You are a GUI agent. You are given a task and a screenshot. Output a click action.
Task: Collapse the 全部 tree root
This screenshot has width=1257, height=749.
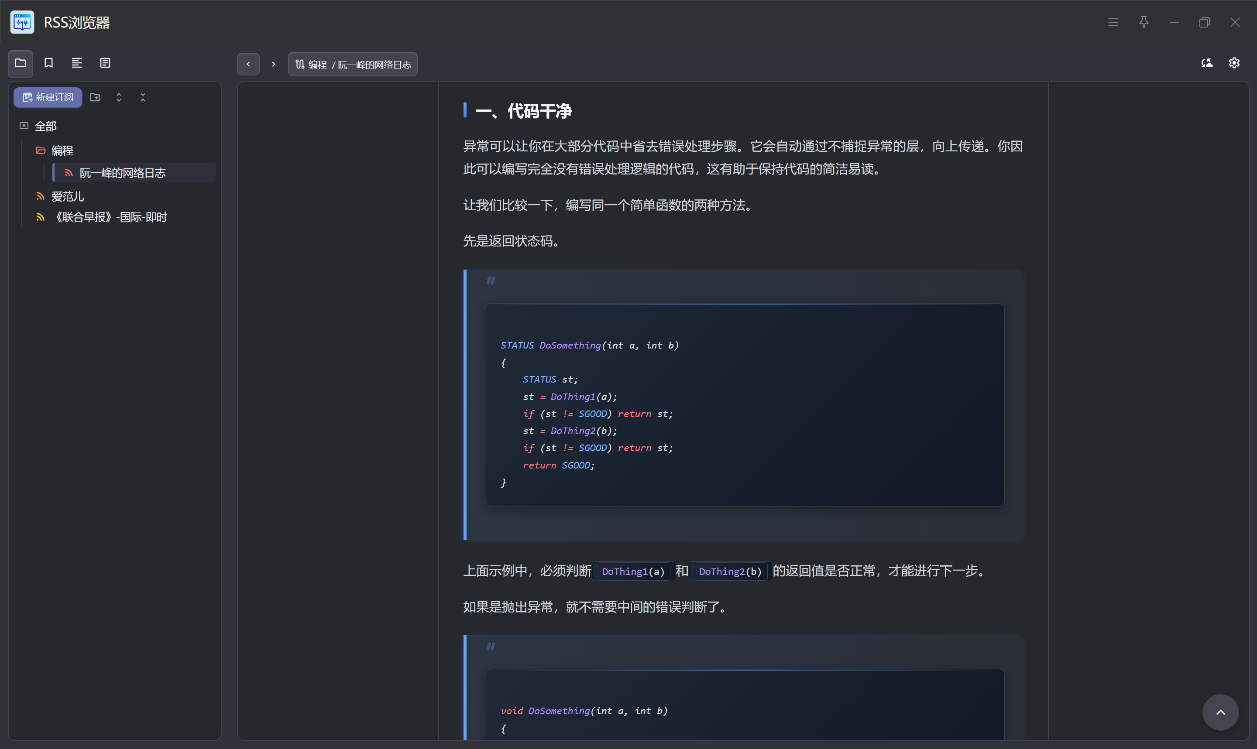tap(24, 126)
